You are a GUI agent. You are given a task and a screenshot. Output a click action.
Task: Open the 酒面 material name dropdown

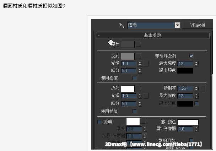click(x=177, y=25)
